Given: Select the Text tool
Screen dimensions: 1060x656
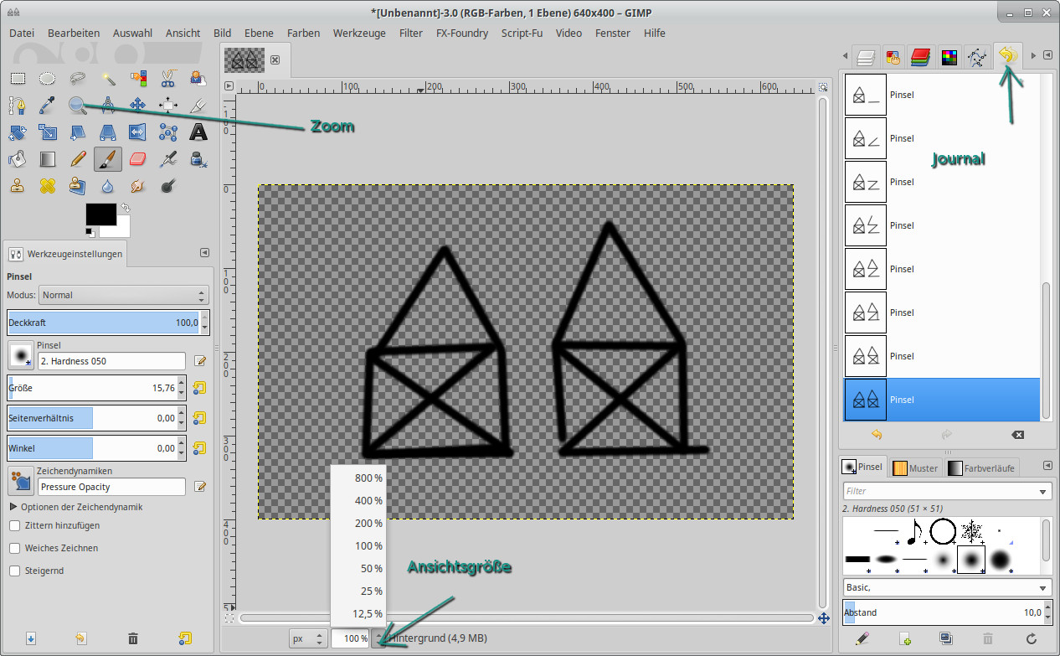Looking at the screenshot, I should click(198, 132).
